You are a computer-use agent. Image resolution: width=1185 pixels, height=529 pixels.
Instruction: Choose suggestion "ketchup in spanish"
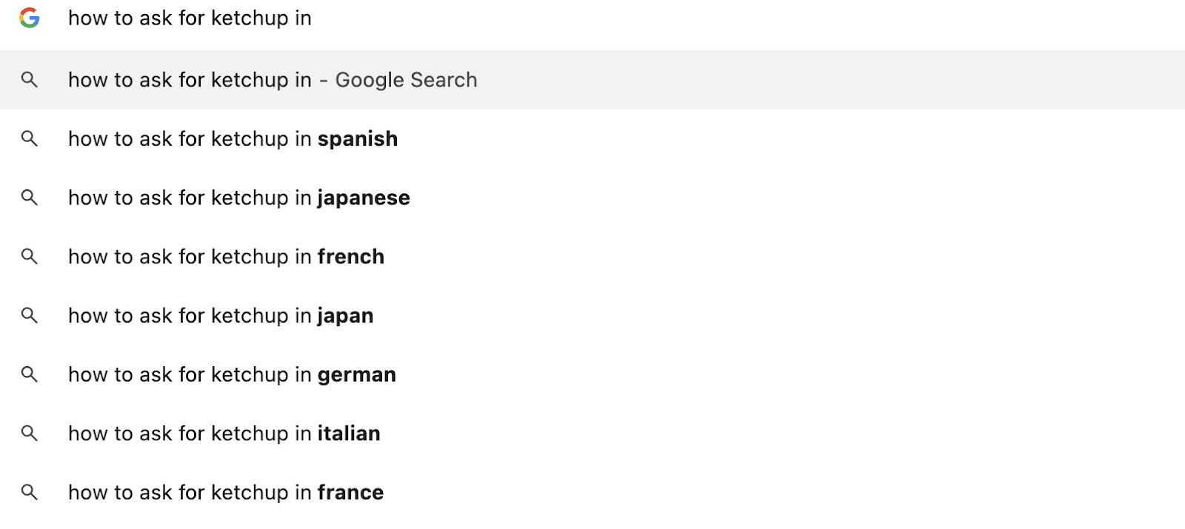(233, 139)
